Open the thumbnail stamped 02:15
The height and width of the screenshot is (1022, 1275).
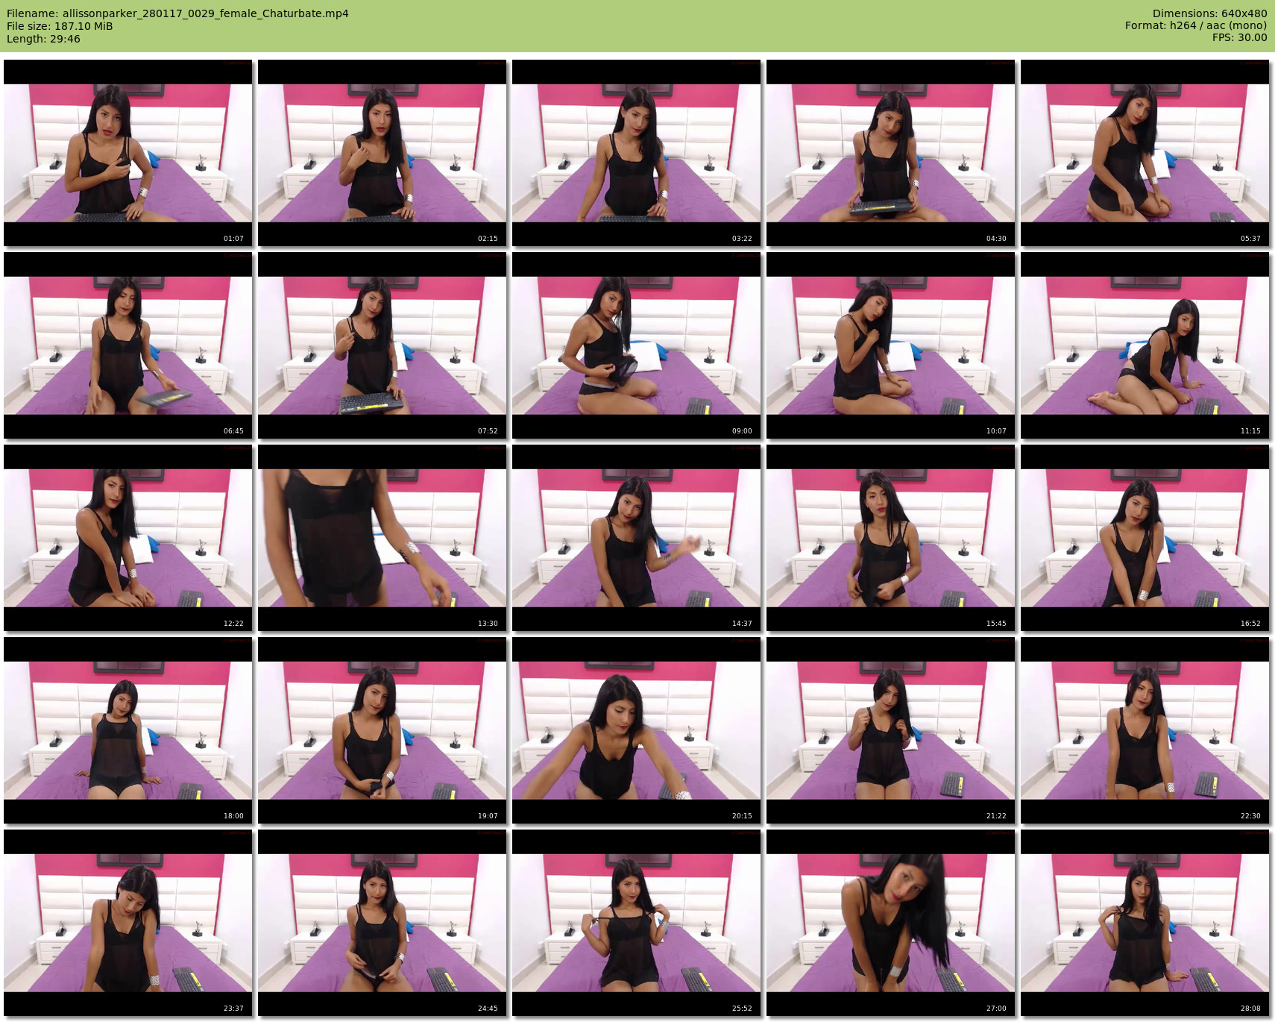tap(382, 153)
